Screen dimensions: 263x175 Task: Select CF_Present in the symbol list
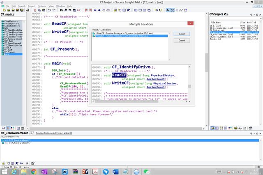click(x=9, y=52)
